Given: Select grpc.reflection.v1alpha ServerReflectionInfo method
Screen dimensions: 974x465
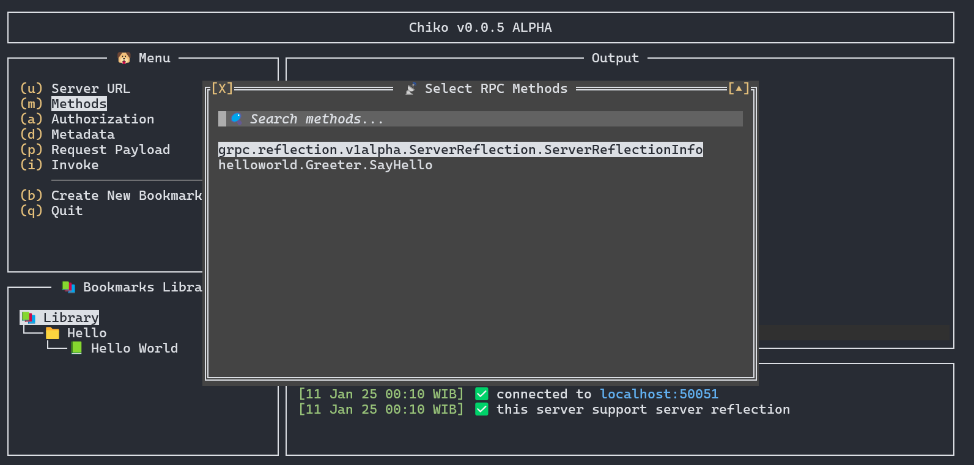Looking at the screenshot, I should click(x=460, y=150).
